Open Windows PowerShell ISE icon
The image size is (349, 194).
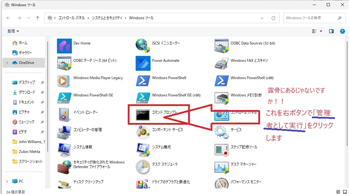pyautogui.click(x=64, y=98)
